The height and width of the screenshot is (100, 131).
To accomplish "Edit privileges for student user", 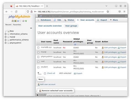I will [x=109, y=67].
